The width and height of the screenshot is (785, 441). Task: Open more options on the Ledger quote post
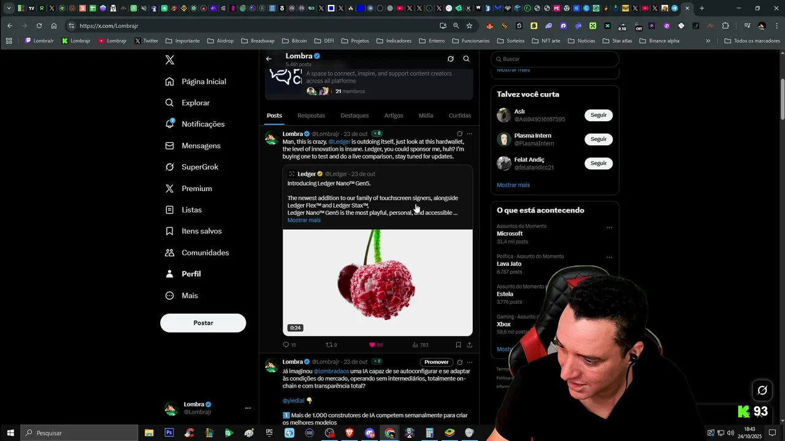469,134
